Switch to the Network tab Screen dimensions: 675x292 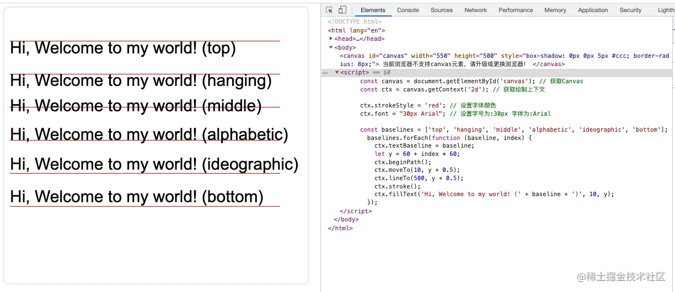point(475,10)
